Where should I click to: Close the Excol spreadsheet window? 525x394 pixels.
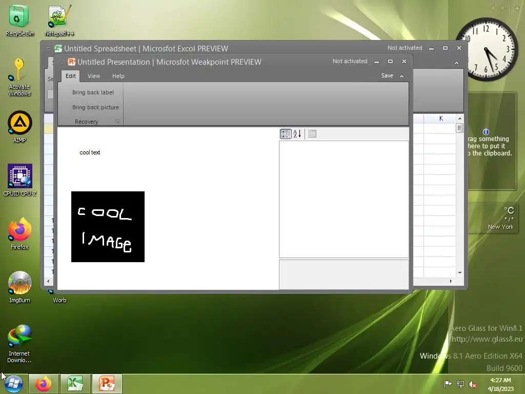pyautogui.click(x=459, y=48)
